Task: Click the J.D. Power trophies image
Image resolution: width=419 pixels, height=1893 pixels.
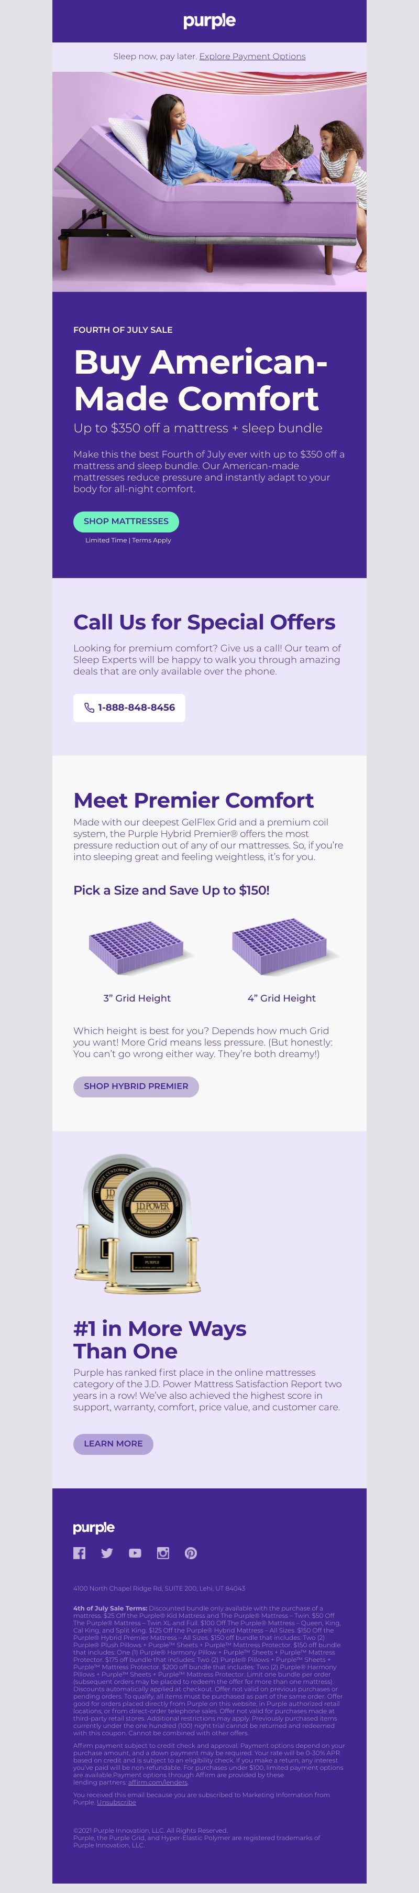Action: (x=137, y=1224)
